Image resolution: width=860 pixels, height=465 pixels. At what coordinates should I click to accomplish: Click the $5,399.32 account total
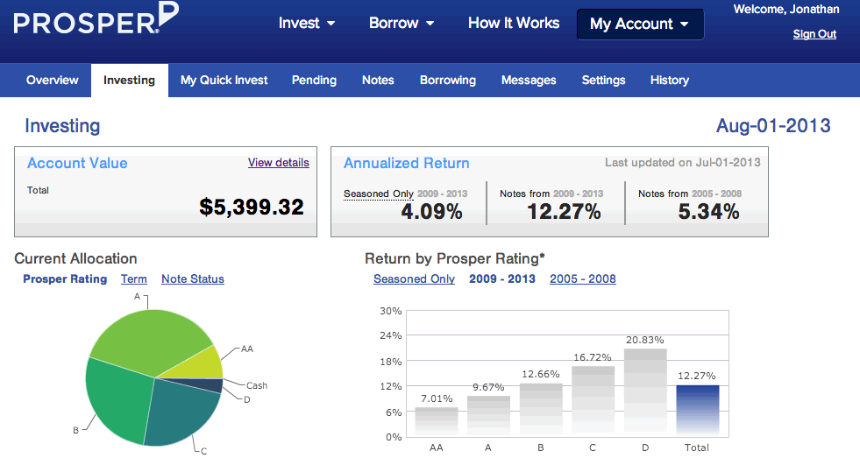pos(252,207)
